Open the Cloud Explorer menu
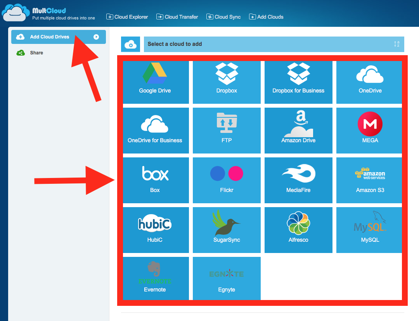The image size is (419, 321). pos(127,17)
